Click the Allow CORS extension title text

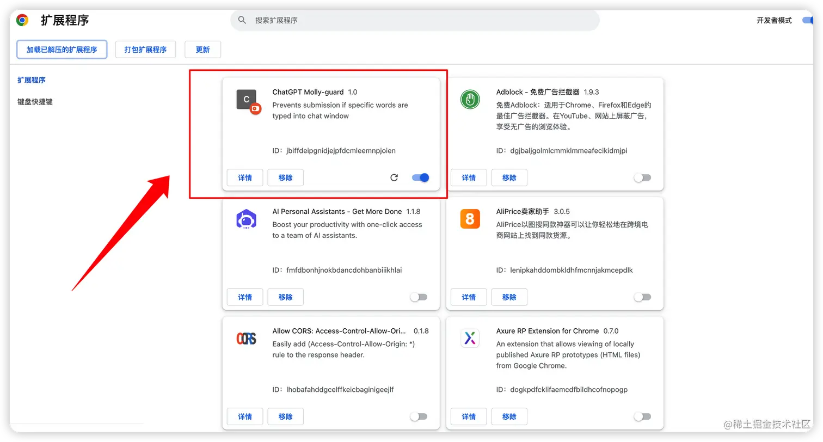[x=340, y=331]
